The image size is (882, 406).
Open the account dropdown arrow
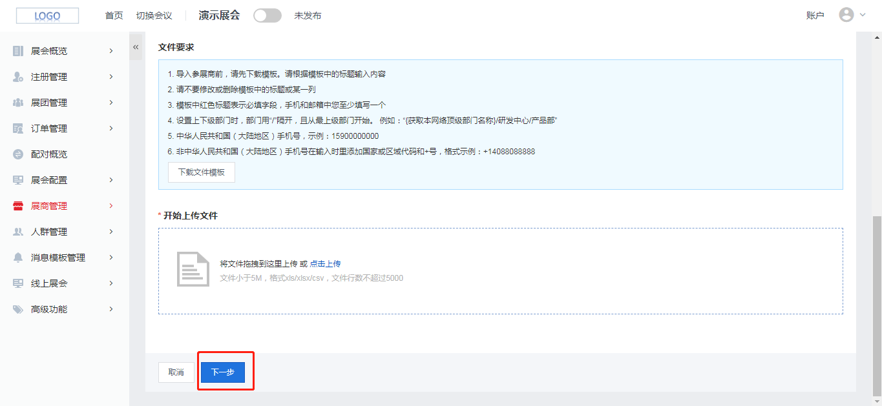(863, 15)
